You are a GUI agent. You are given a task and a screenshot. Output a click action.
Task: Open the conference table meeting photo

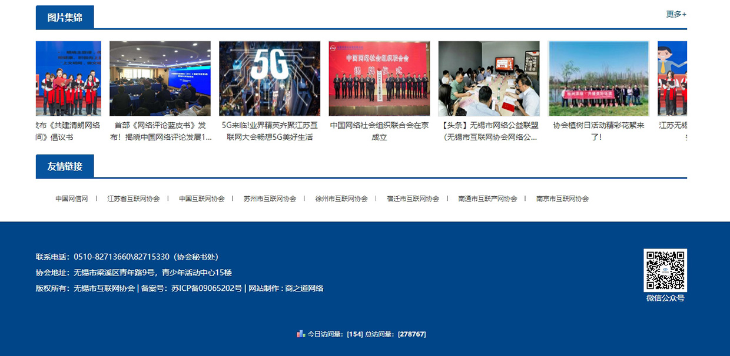[x=489, y=78]
